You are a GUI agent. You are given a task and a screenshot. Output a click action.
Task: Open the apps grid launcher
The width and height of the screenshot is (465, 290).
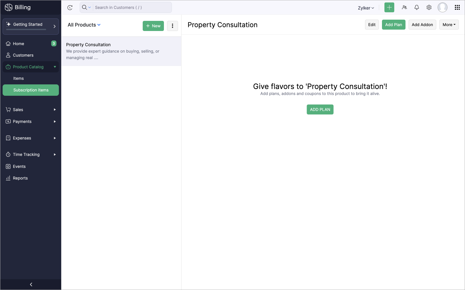457,7
